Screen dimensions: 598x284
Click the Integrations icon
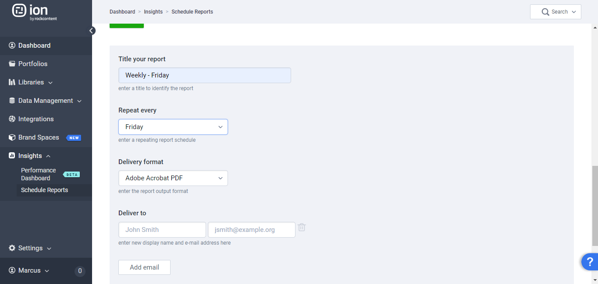(x=12, y=119)
